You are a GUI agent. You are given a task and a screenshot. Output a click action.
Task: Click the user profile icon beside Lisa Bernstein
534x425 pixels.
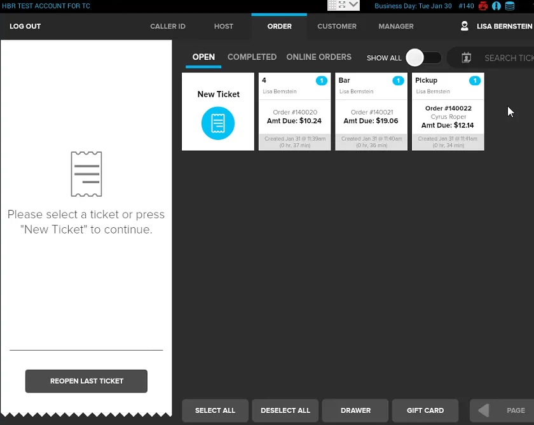[464, 26]
